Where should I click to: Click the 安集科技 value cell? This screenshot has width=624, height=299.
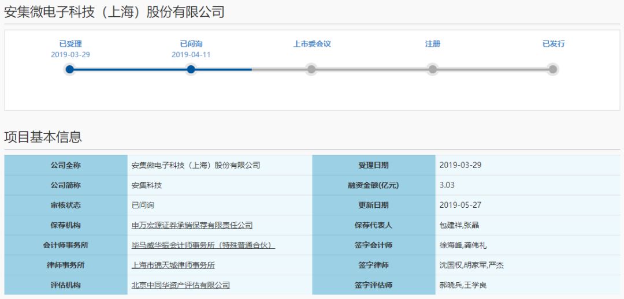pos(220,185)
